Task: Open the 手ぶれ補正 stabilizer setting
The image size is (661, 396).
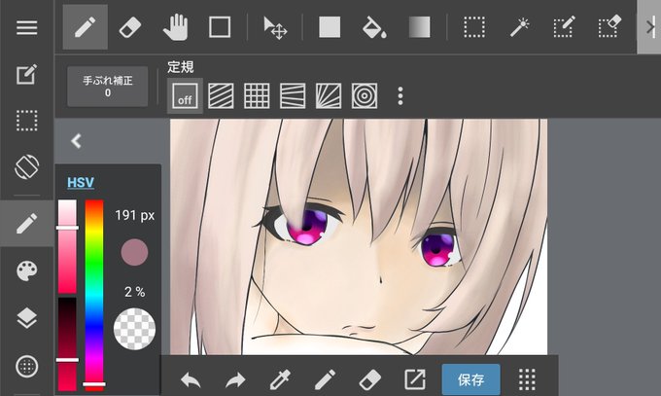Action: (108, 87)
